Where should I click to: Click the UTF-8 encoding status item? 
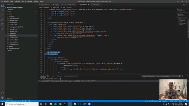point(171,101)
